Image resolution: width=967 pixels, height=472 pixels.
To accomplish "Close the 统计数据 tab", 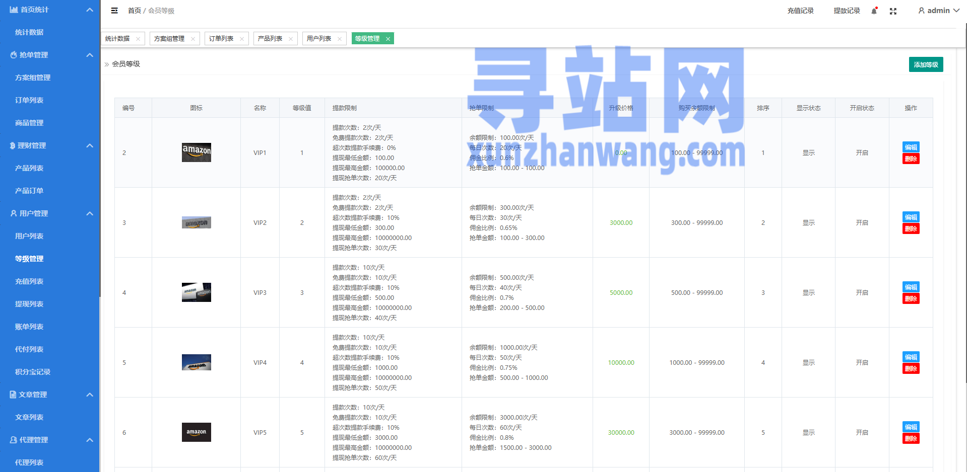I will (138, 39).
